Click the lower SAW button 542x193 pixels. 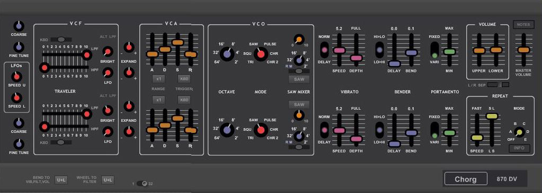[299, 104]
